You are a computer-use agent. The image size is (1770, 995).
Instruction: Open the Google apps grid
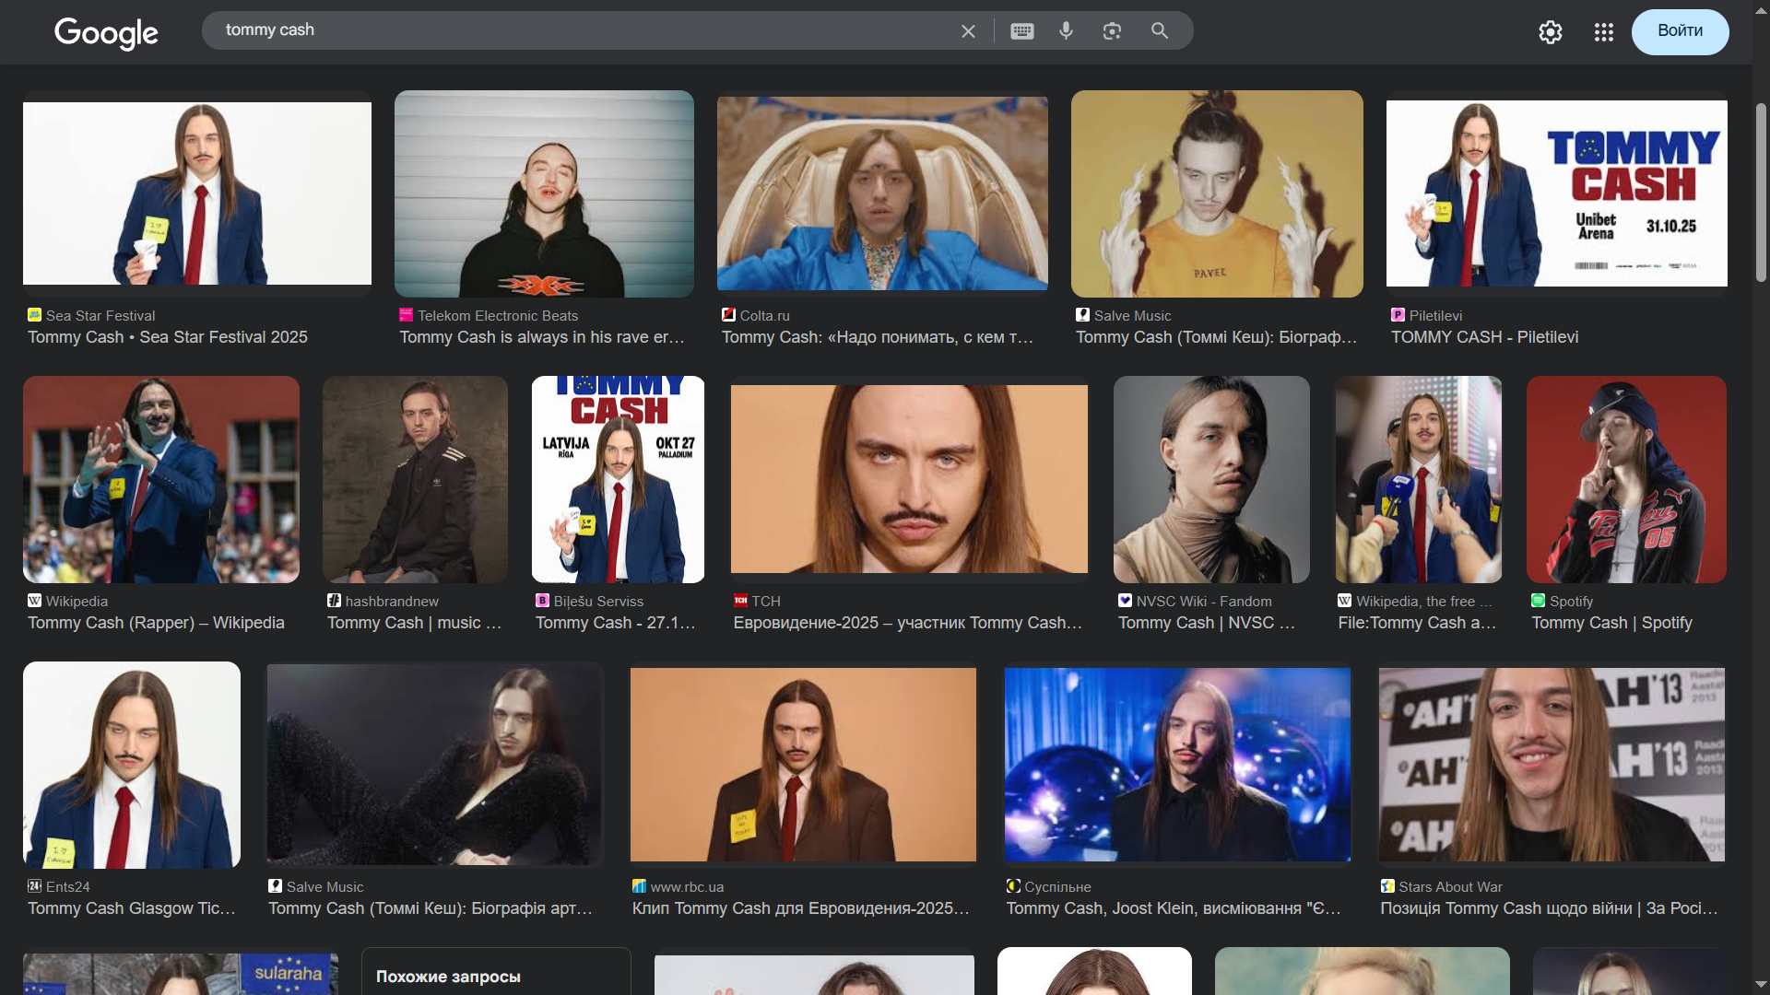point(1603,32)
